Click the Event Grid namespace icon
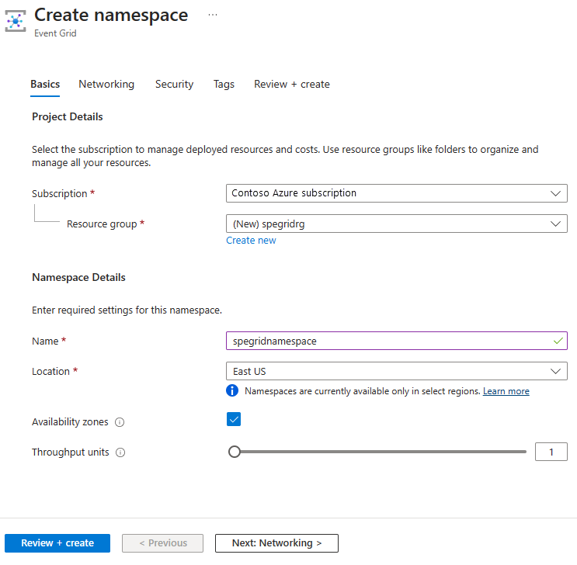Screen dimensions: 577x565 click(16, 21)
